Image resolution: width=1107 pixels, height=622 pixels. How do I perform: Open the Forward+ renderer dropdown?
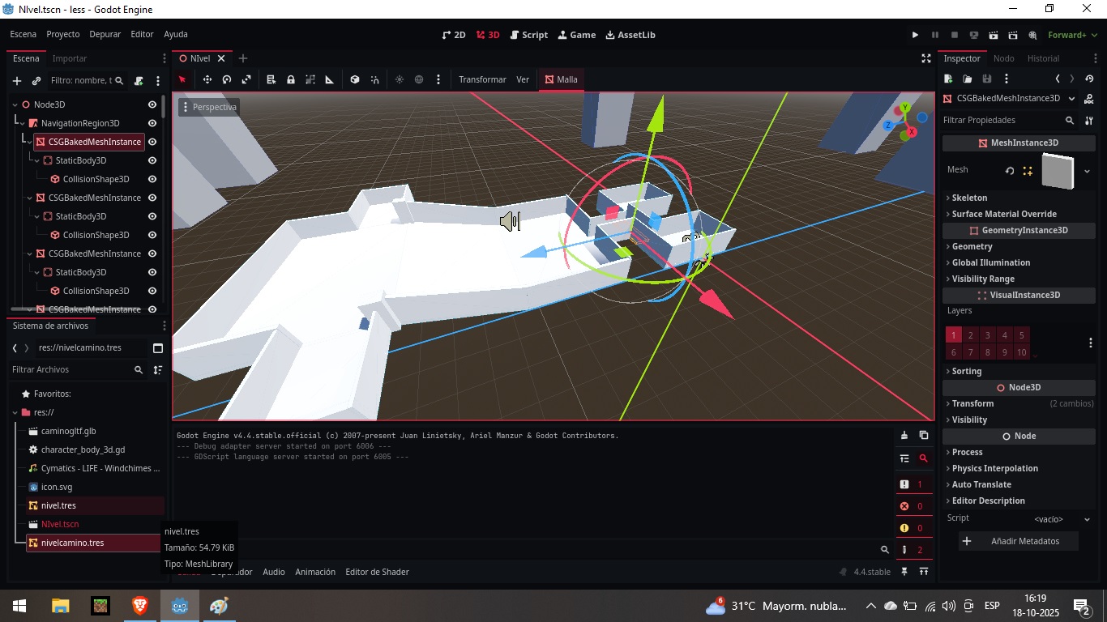click(x=1071, y=35)
